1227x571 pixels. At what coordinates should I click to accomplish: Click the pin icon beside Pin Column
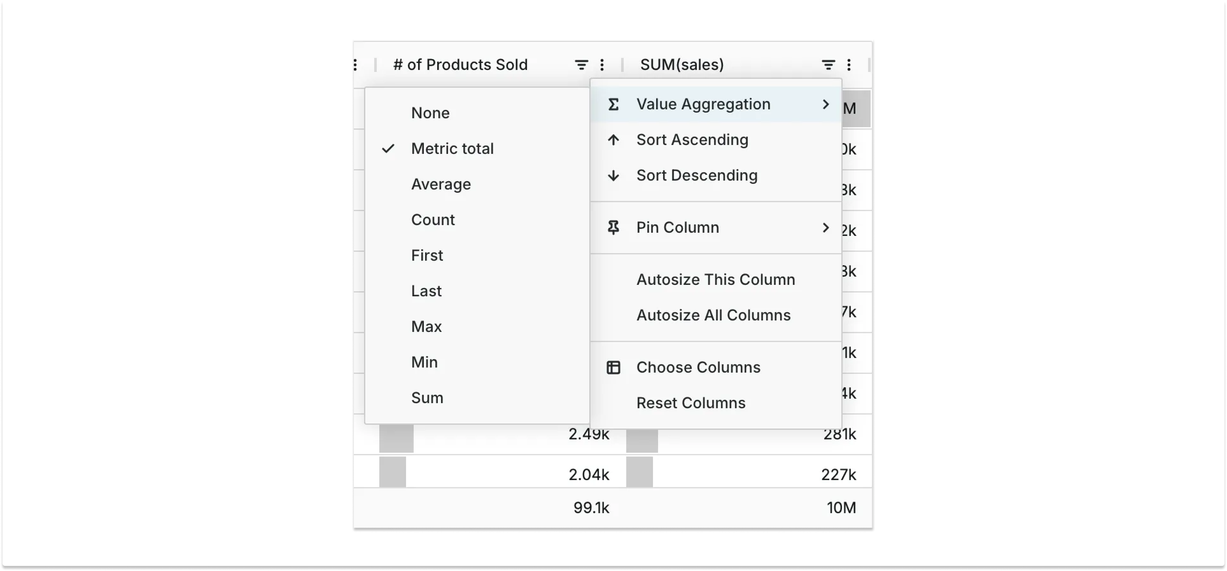613,227
